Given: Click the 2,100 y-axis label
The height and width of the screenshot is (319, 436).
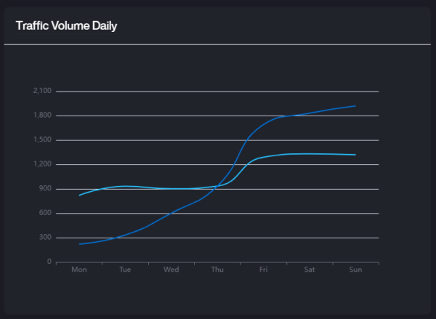Looking at the screenshot, I should pos(42,91).
